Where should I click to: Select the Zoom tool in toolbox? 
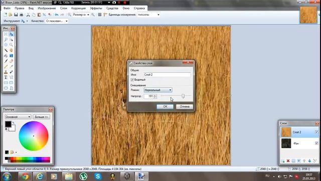click(11, 45)
